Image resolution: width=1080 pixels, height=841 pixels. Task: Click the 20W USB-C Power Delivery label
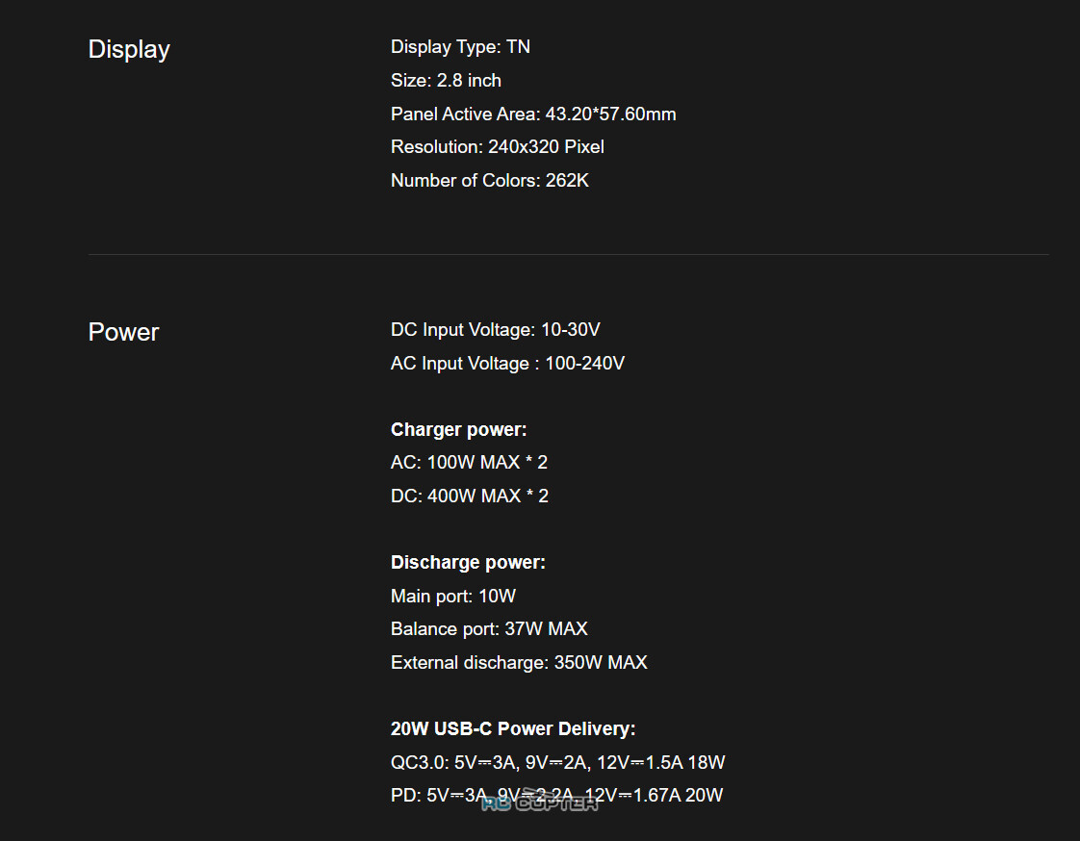[513, 728]
